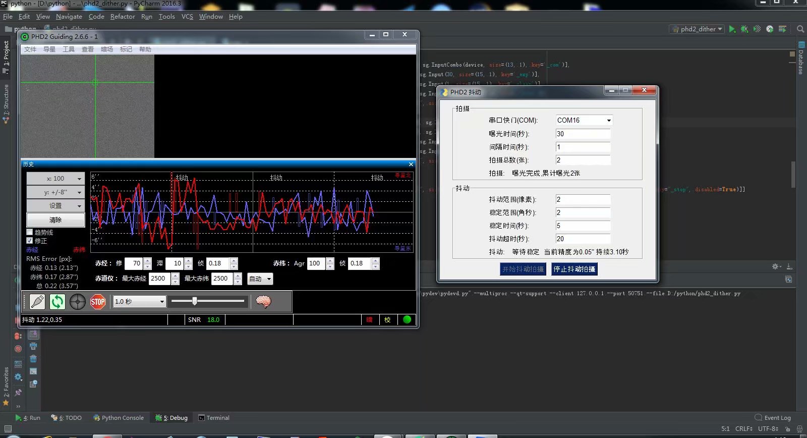Open the 文件 menu in PHD2
Screen dimensions: 807x438
click(30, 49)
